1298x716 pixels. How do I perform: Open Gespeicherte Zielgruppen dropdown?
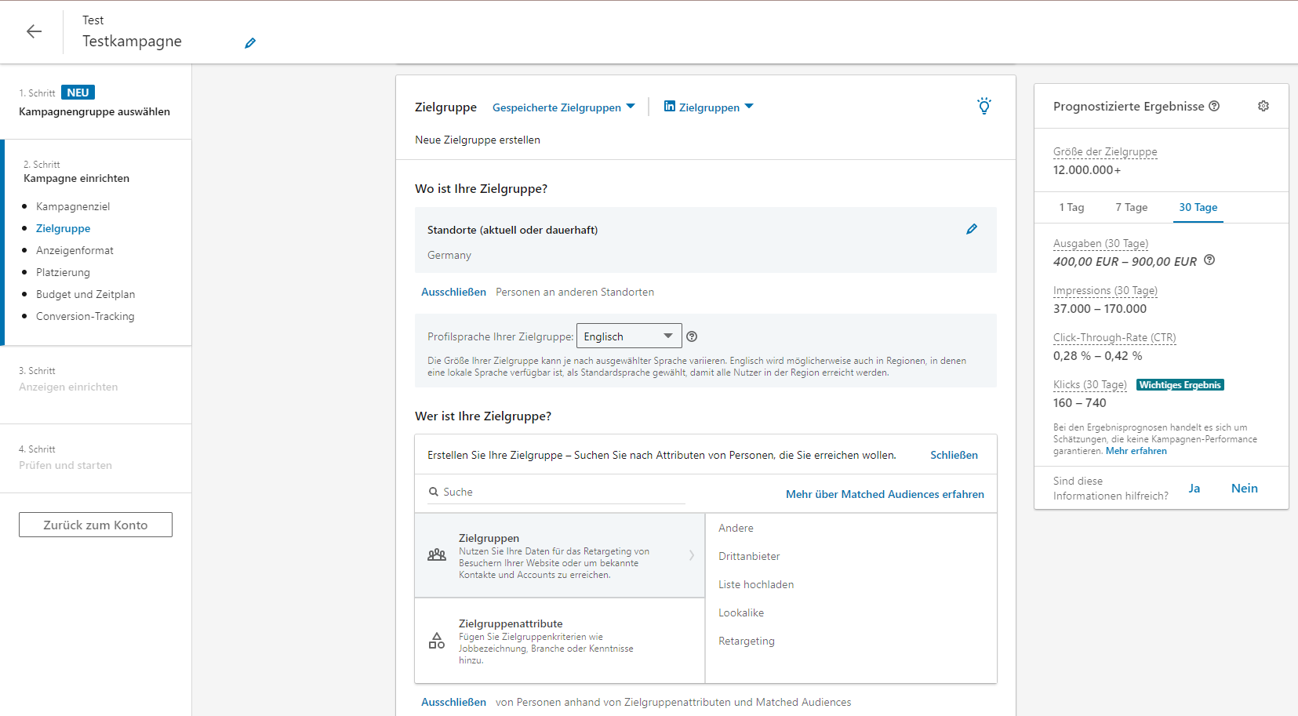point(564,107)
